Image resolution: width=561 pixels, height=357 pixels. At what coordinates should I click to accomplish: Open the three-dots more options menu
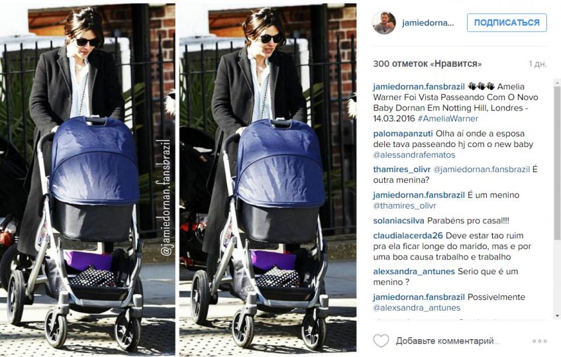pos(540,341)
